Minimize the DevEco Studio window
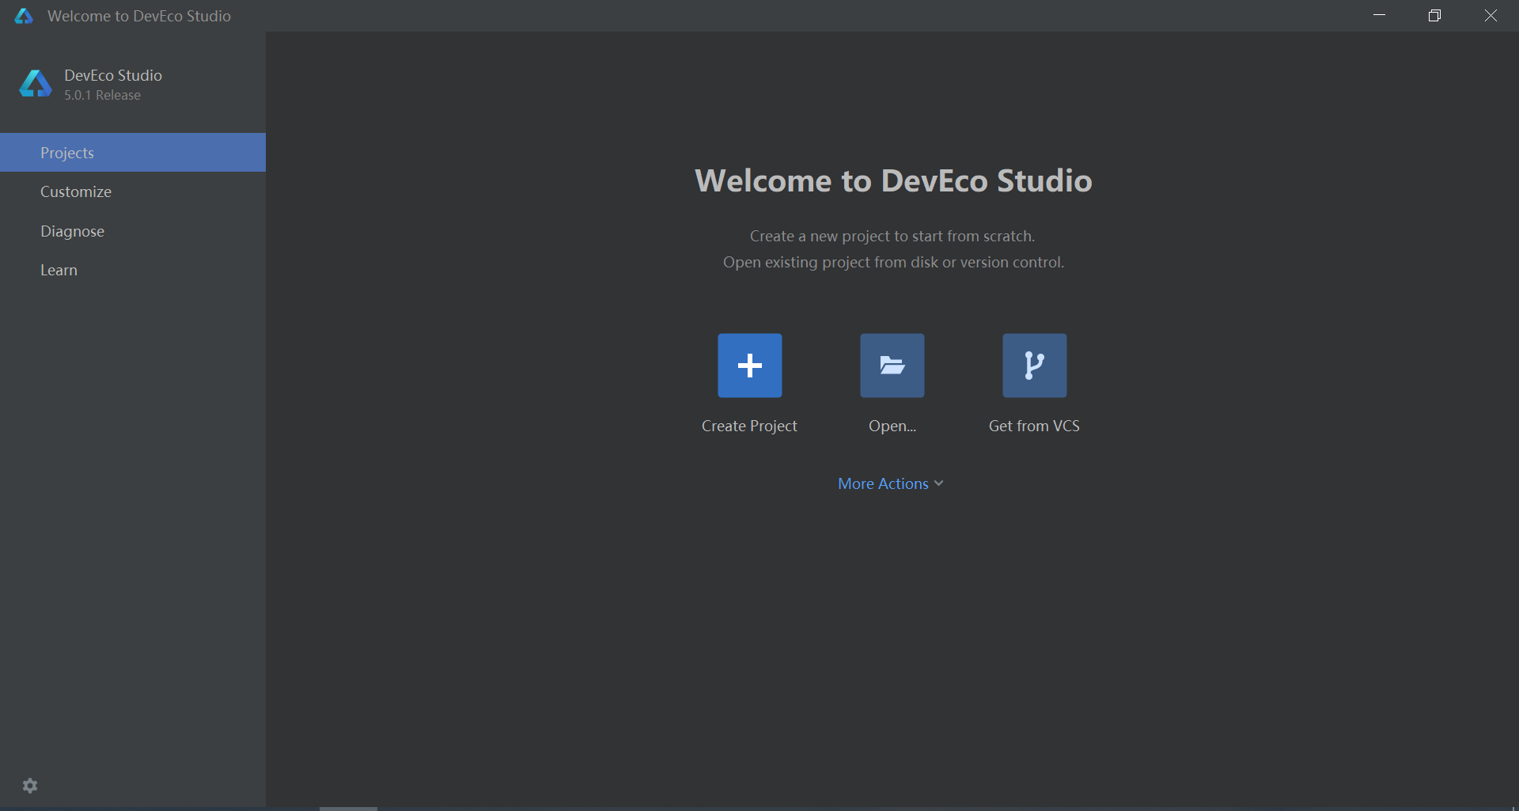This screenshot has height=811, width=1519. coord(1379,16)
